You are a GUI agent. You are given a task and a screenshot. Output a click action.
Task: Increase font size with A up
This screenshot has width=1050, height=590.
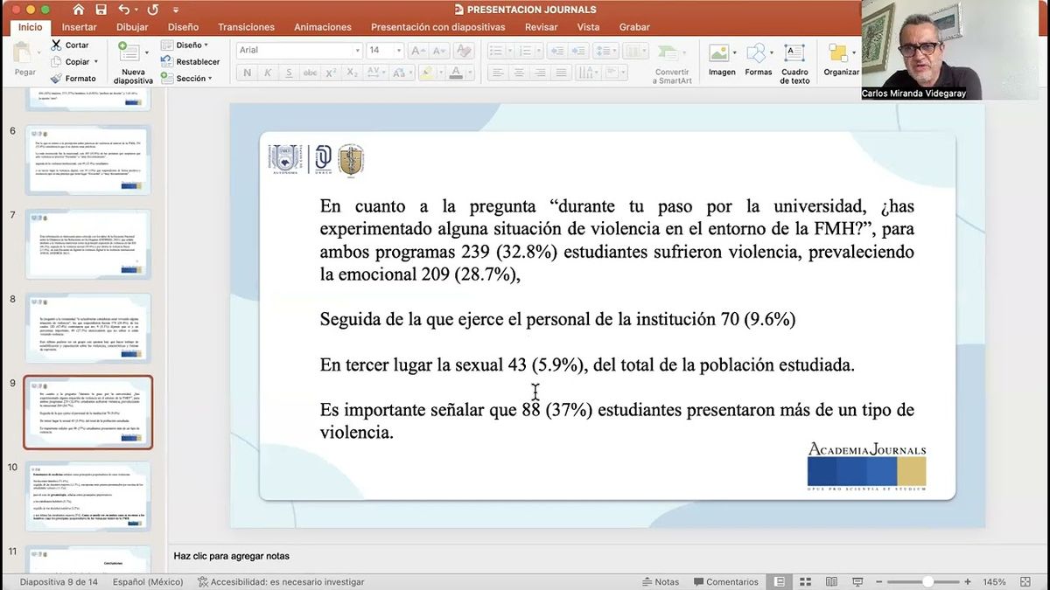click(x=417, y=51)
